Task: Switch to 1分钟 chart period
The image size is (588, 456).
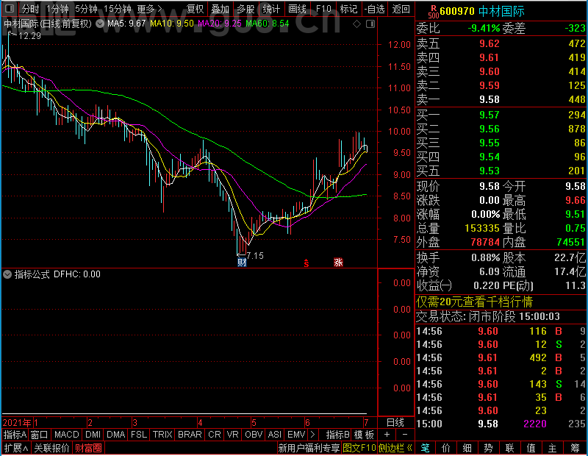Action: tap(57, 9)
